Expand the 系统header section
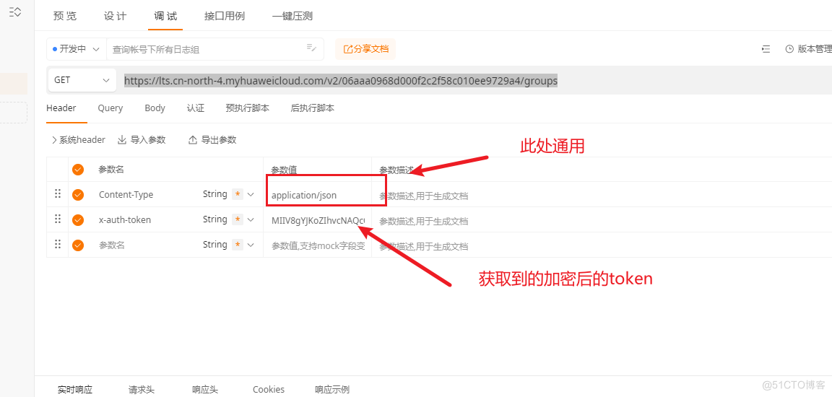 point(78,140)
